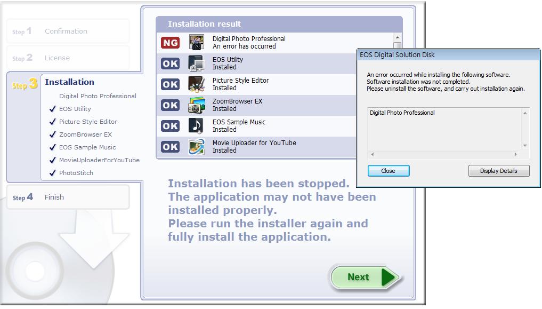This screenshot has height=309, width=542.
Task: Click the OK badge beside EOS Sample Music
Action: tap(170, 126)
